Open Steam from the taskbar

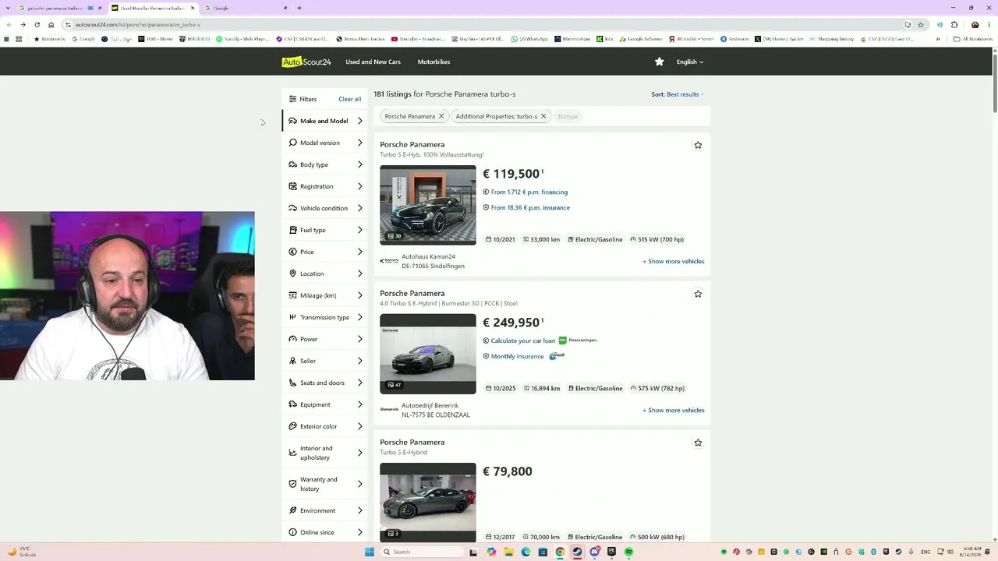[577, 552]
